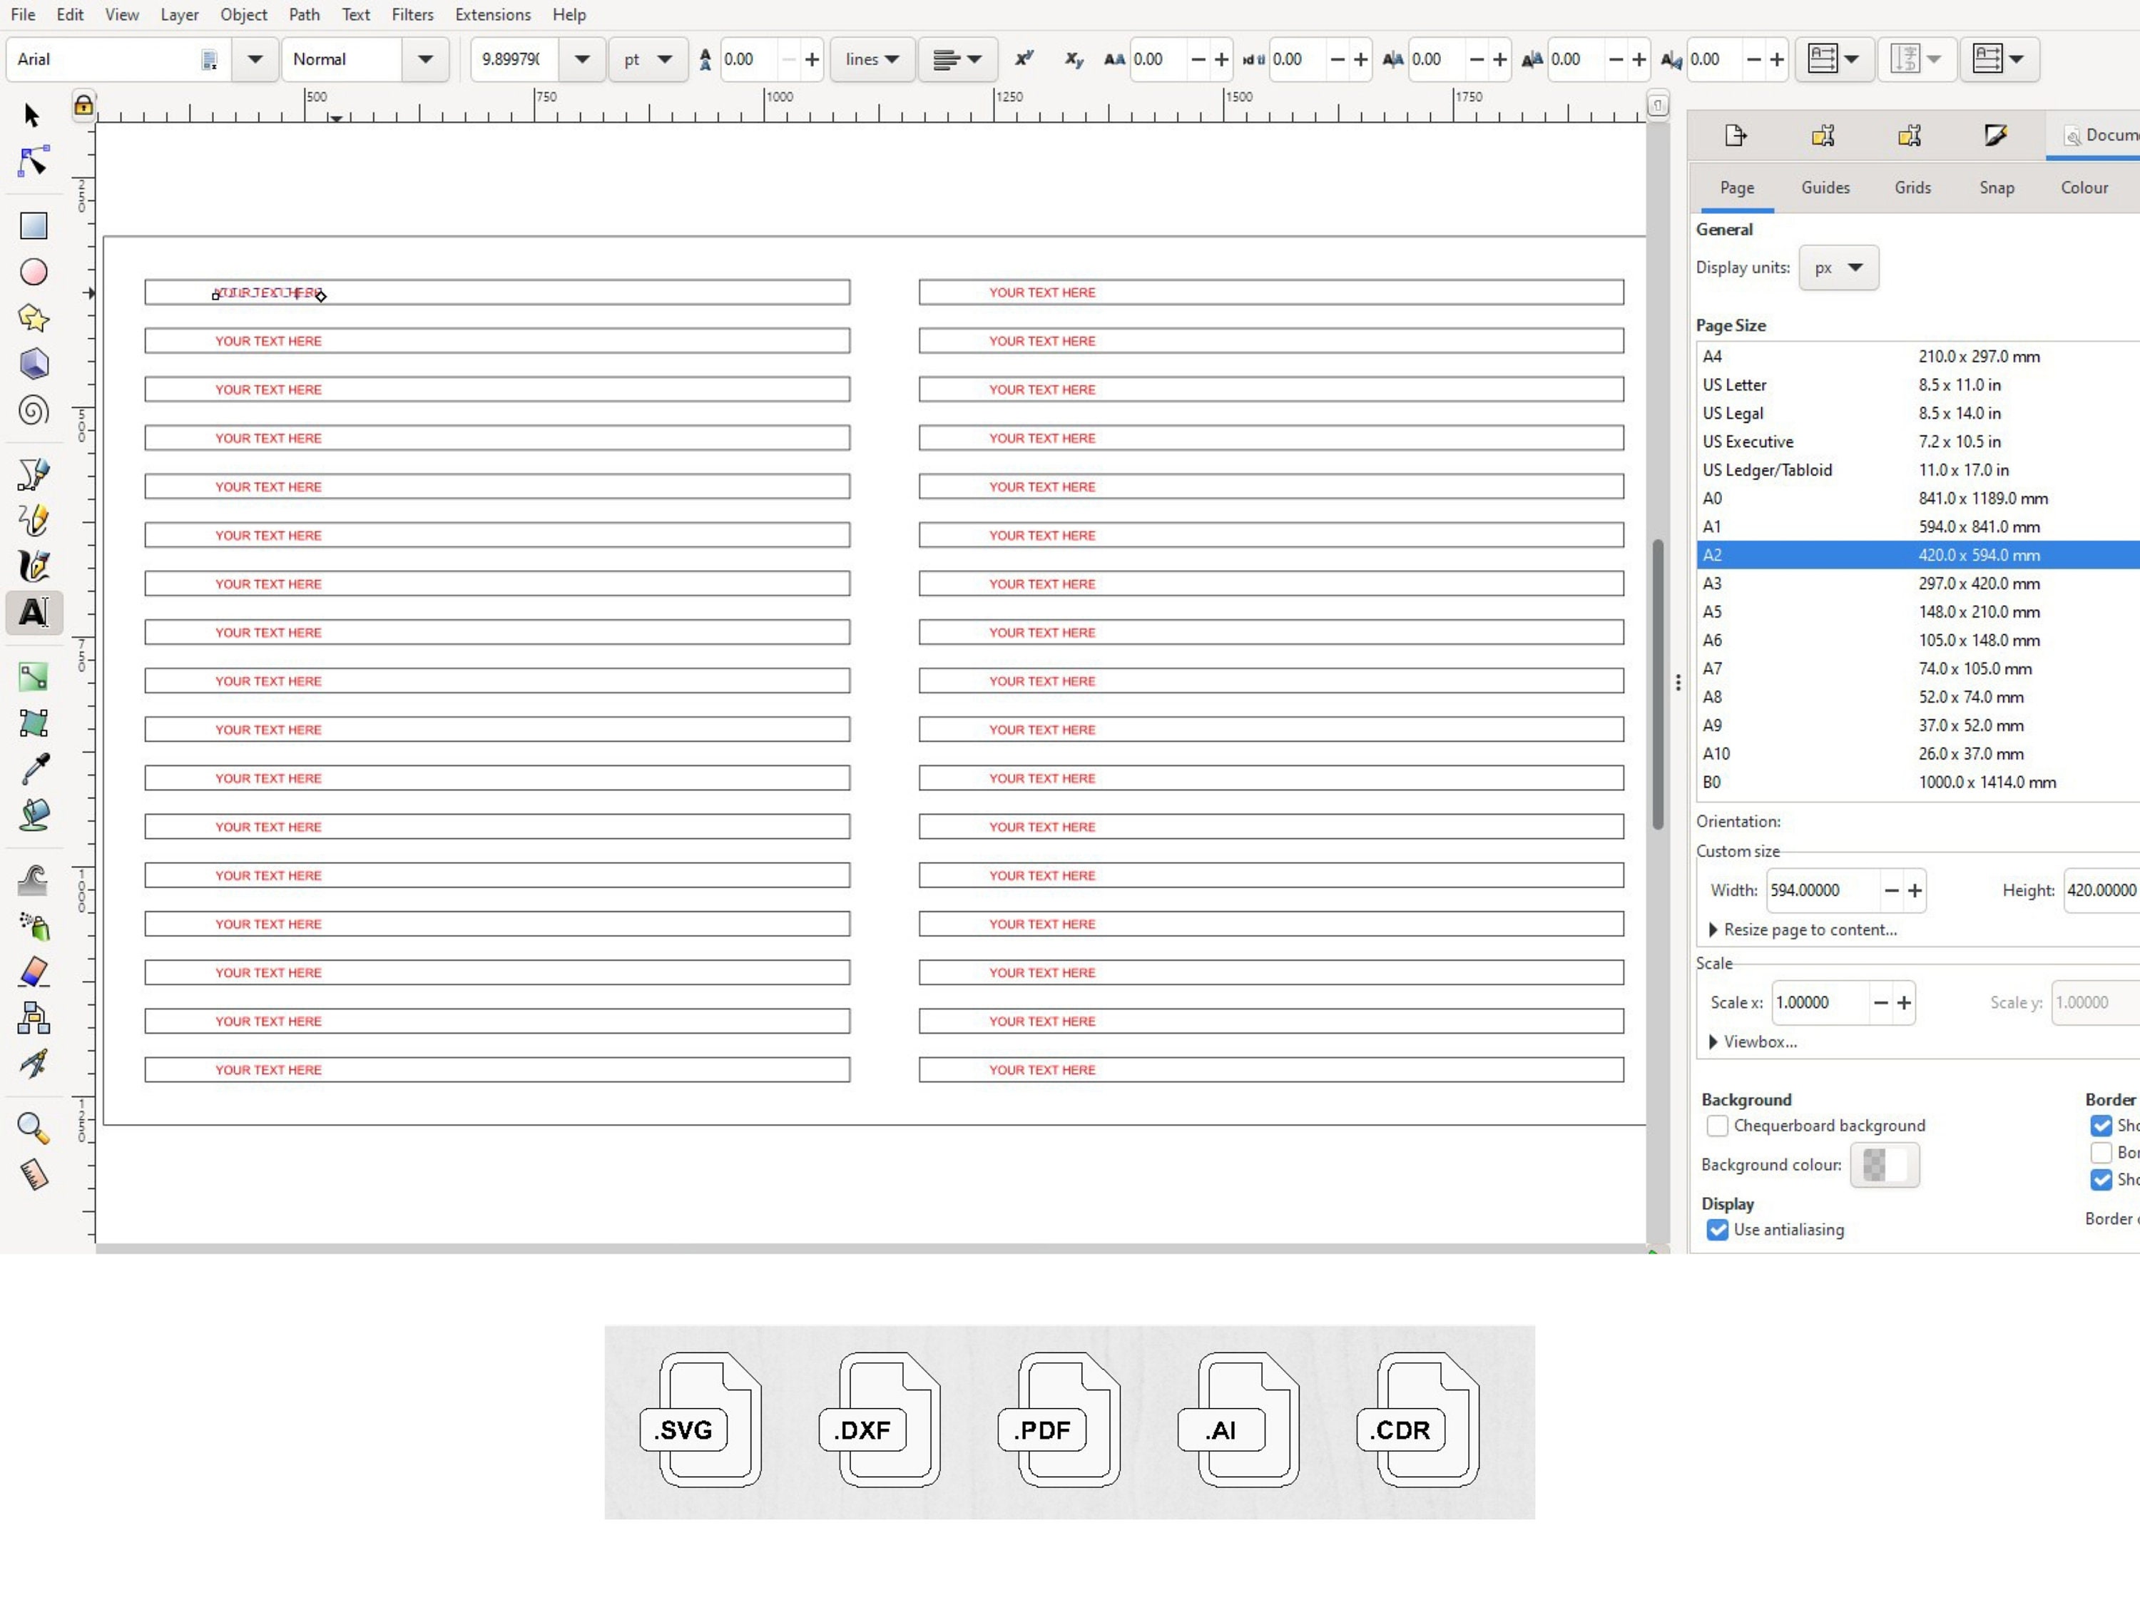
Task: Open the font family dropdown arrow
Action: 255,59
